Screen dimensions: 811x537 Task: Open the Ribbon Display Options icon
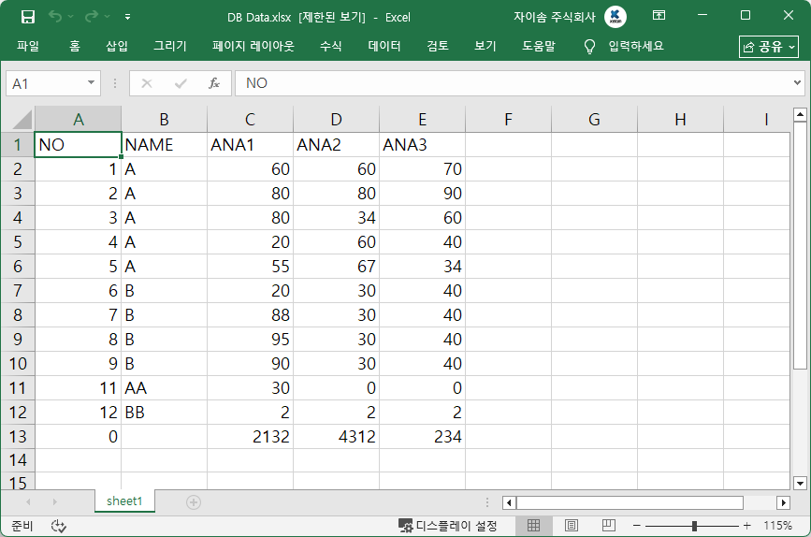coord(659,16)
